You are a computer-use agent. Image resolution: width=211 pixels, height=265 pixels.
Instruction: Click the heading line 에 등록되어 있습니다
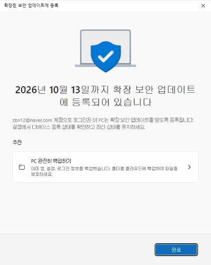(106, 102)
